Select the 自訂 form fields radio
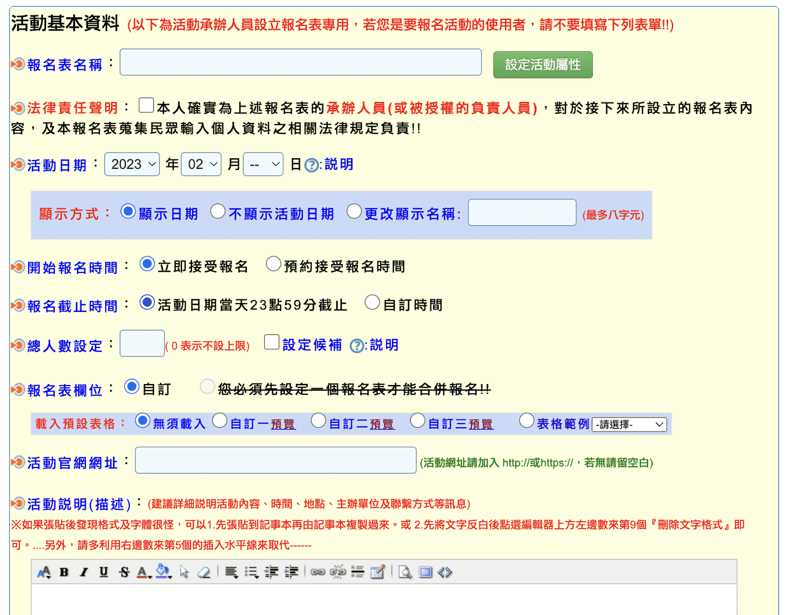 click(132, 386)
